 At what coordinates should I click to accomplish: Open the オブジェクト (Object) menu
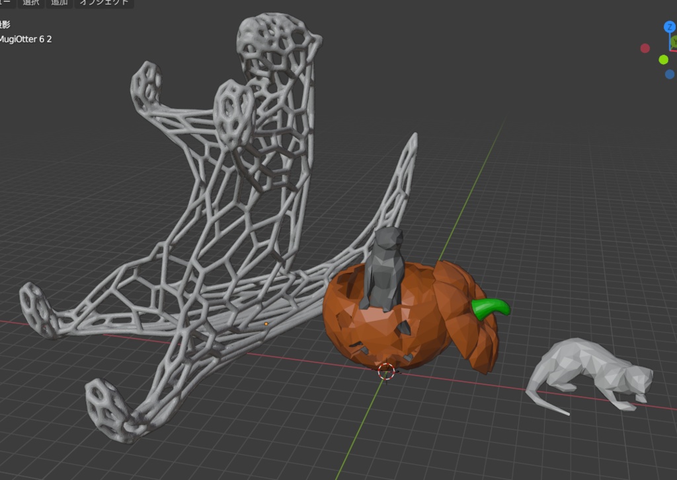[x=104, y=3]
